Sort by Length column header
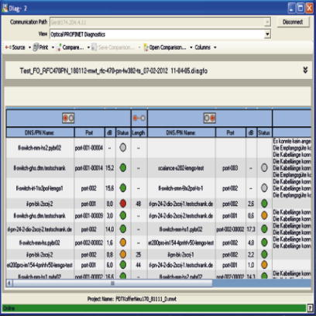This screenshot has width=316, height=316. click(x=139, y=132)
